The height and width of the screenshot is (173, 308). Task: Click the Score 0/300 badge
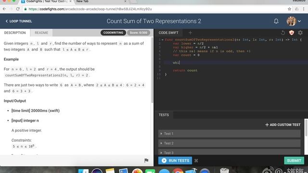click(139, 33)
